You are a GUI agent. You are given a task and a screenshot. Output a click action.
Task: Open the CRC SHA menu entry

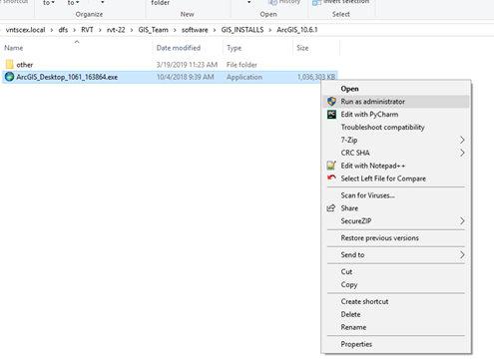click(396, 153)
